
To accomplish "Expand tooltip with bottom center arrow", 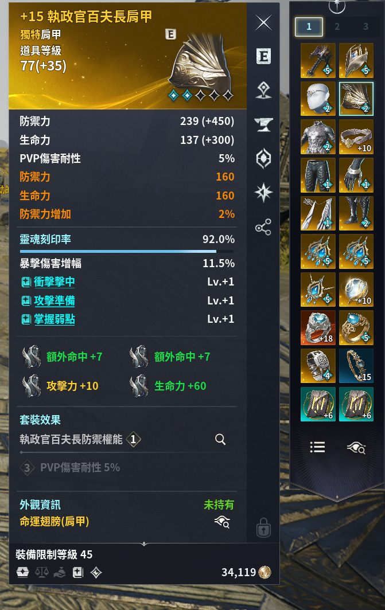I will [144, 543].
